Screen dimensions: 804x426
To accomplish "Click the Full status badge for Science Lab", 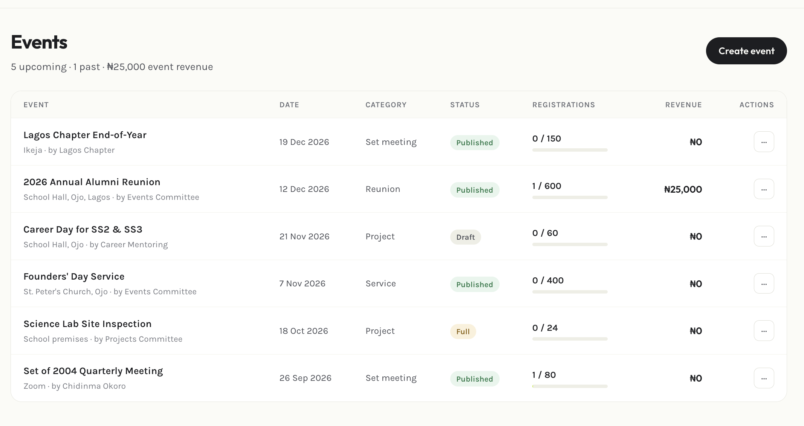I will [463, 332].
